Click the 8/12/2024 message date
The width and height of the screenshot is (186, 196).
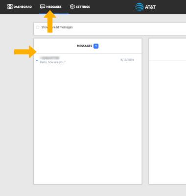[127, 60]
